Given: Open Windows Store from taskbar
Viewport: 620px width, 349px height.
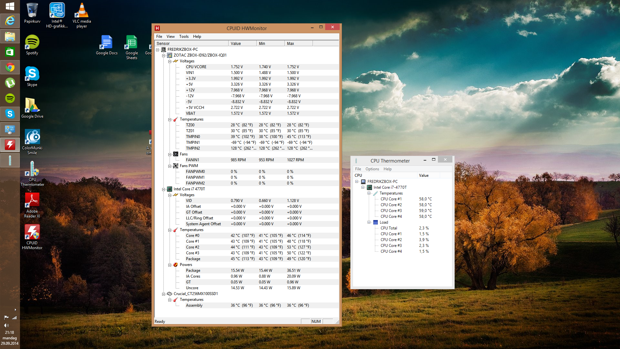Looking at the screenshot, I should (10, 52).
